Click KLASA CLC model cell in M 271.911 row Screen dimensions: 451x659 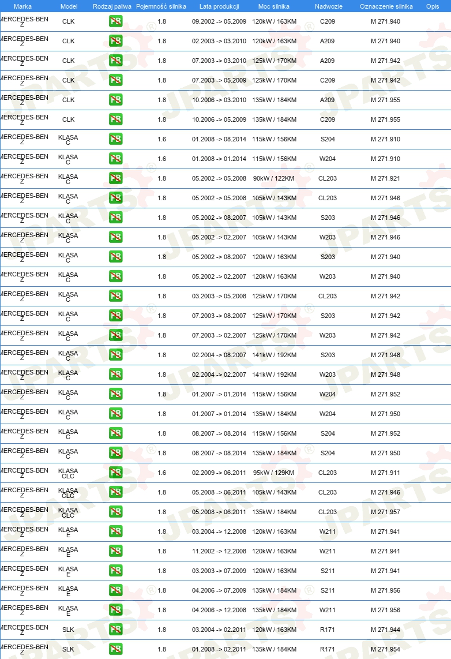pos(68,473)
